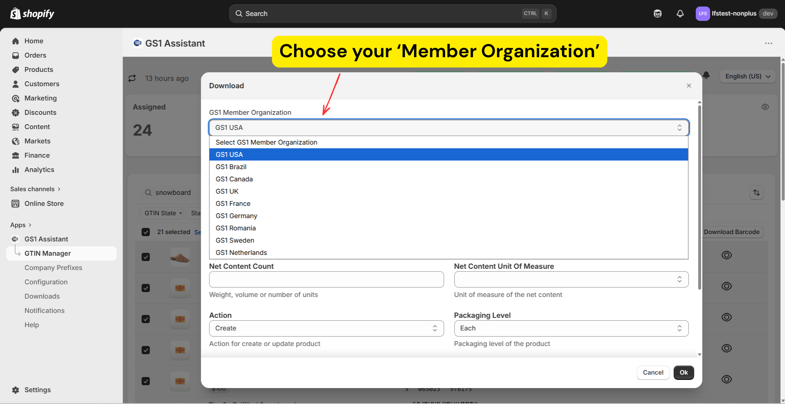Image resolution: width=785 pixels, height=404 pixels.
Task: Open Discounts section
Action: (x=40, y=112)
